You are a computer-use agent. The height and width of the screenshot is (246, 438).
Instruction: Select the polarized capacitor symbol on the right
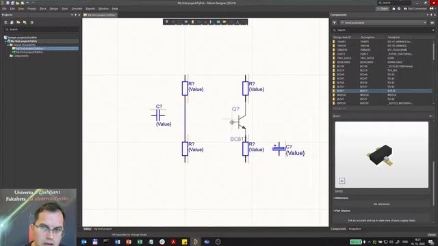click(279, 149)
